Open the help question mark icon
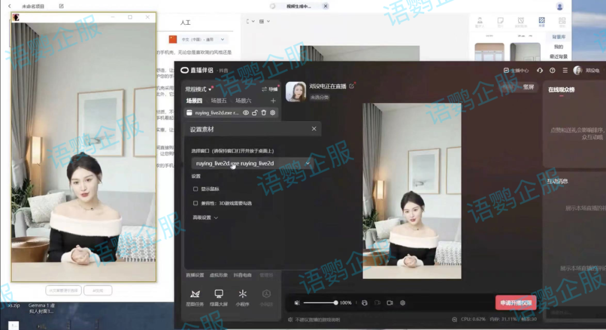 coord(553,71)
